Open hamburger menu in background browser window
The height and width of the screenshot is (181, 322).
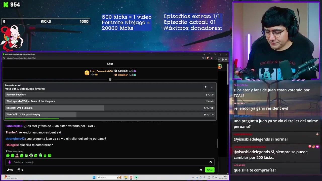(x=226, y=60)
